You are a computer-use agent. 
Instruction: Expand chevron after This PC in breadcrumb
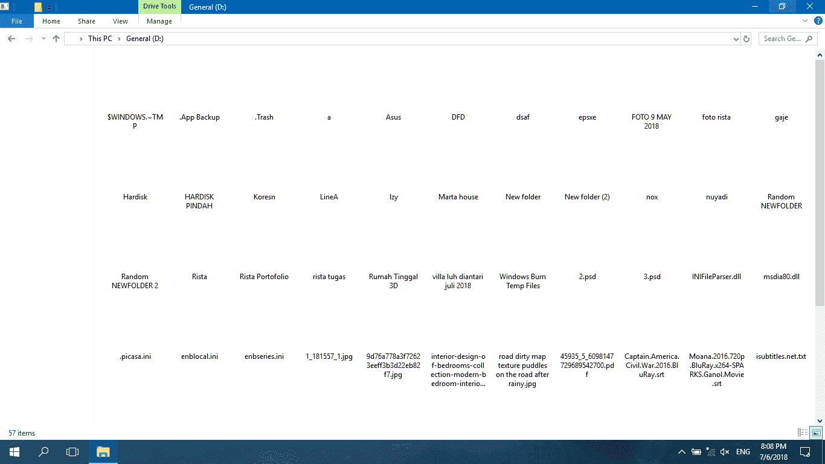pos(119,39)
